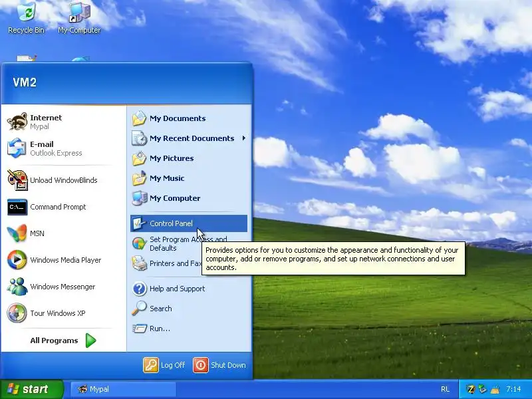This screenshot has height=399, width=532.
Task: Click the Search magnifier icon
Action: [x=139, y=309]
